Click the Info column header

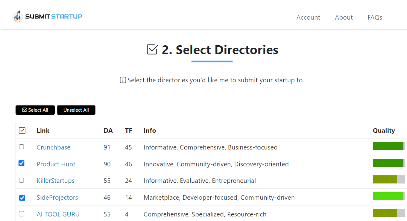click(150, 130)
